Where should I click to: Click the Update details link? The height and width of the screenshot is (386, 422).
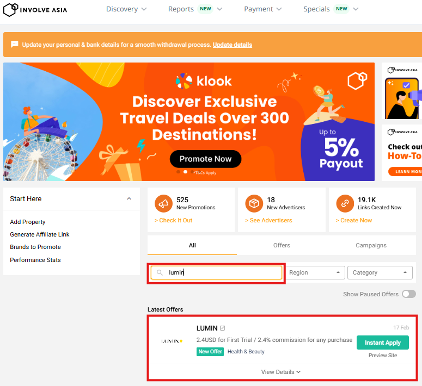tap(233, 45)
